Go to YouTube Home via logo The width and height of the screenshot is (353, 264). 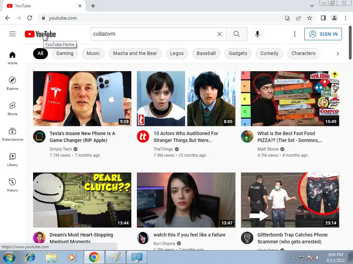pos(40,34)
